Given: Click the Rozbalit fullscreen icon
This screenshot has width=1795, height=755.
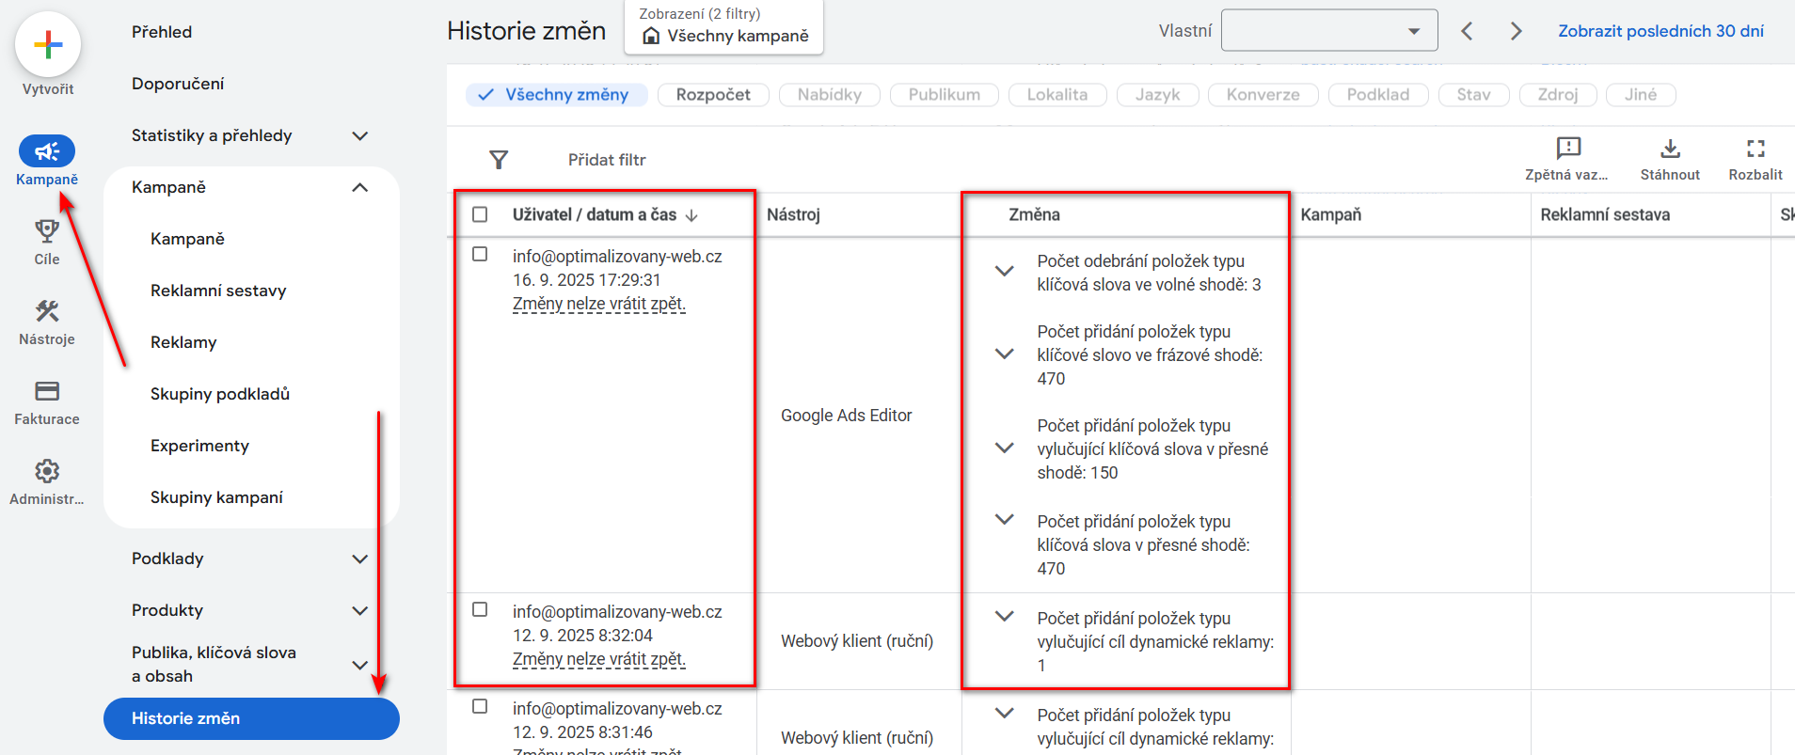Looking at the screenshot, I should click(1755, 149).
